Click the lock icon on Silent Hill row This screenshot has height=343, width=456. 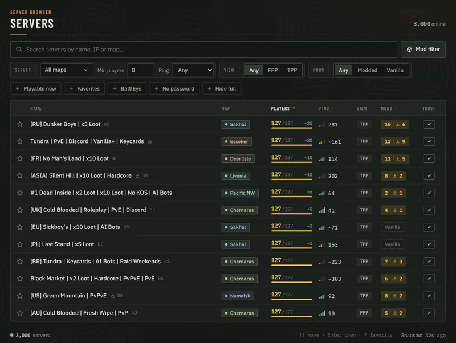click(137, 176)
